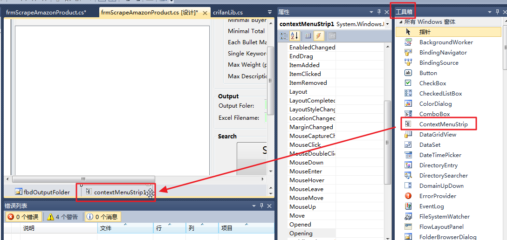Click the designer horizontal scrollbar thumb
Screen dimensions: 507x240
(x=83, y=179)
